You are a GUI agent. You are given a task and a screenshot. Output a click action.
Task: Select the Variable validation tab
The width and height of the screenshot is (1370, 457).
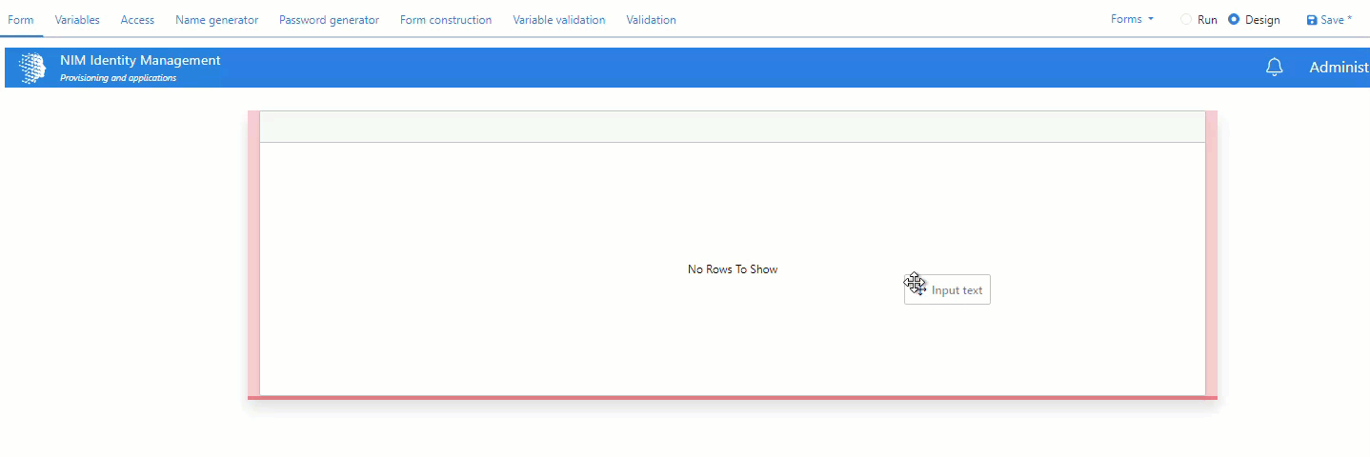click(558, 20)
